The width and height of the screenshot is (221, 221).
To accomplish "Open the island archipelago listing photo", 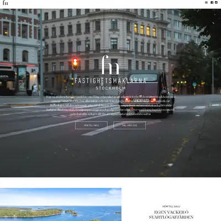I will pos(61,204).
